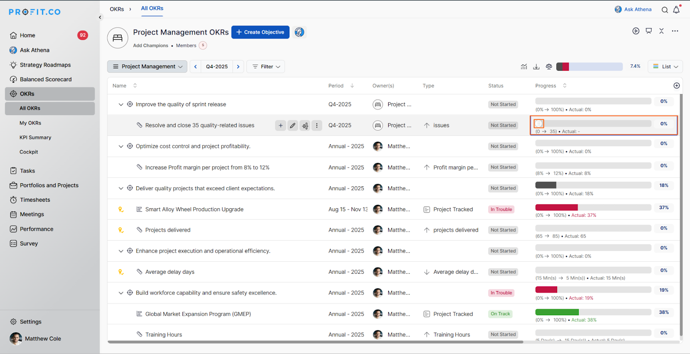
Task: Click the Create Objective button
Action: pos(260,32)
